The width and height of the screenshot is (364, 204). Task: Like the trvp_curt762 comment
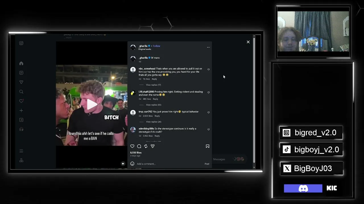pyautogui.click(x=208, y=112)
